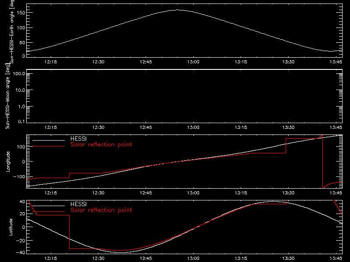This screenshot has width=350, height=262.
Task: Click '13:45' time label under Latitude plot
Action: pyautogui.click(x=336, y=259)
